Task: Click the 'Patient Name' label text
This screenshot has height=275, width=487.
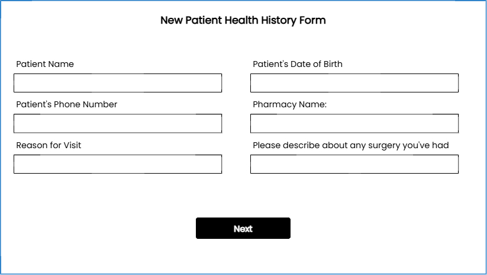Action: (45, 64)
